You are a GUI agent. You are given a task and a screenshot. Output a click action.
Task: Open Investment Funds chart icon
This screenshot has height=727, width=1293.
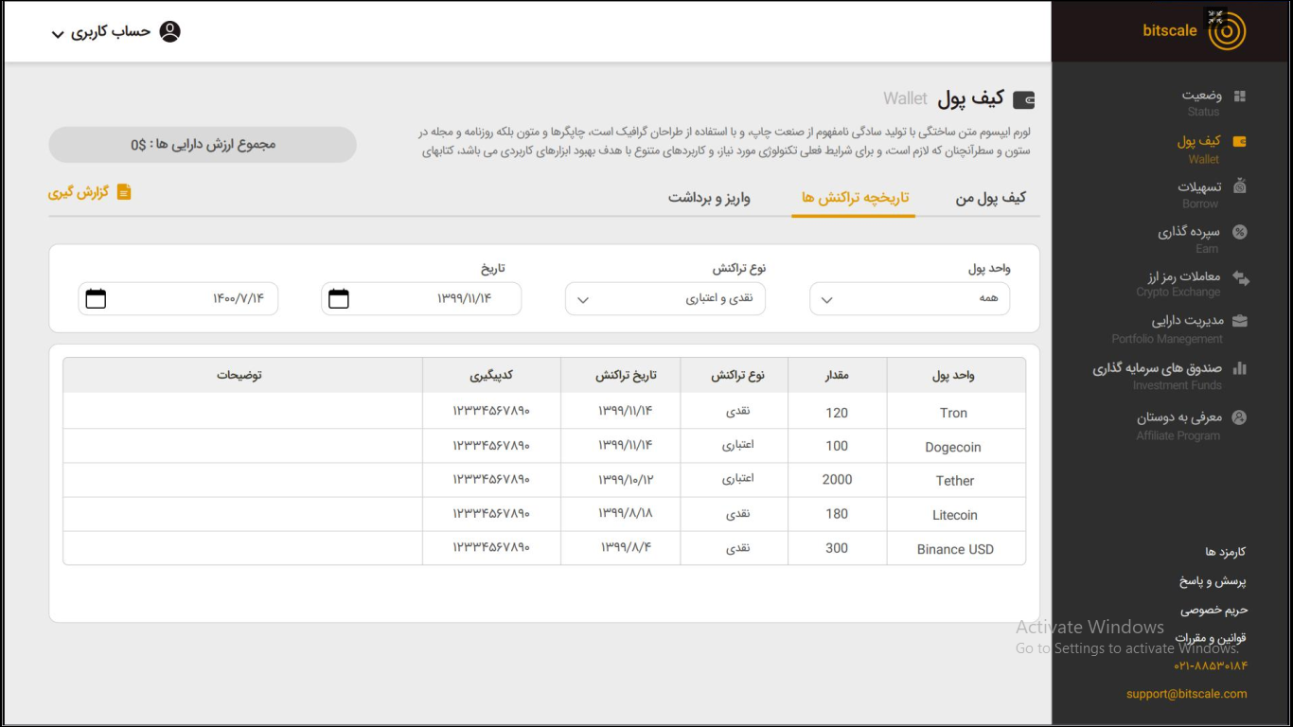click(x=1239, y=368)
